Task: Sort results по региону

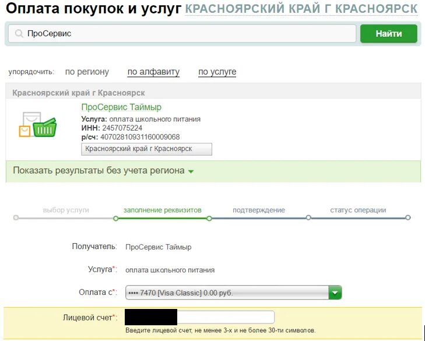Action: [87, 72]
